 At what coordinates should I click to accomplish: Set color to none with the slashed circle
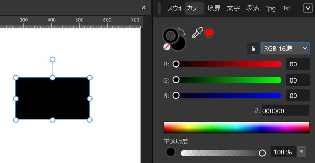pos(167,47)
